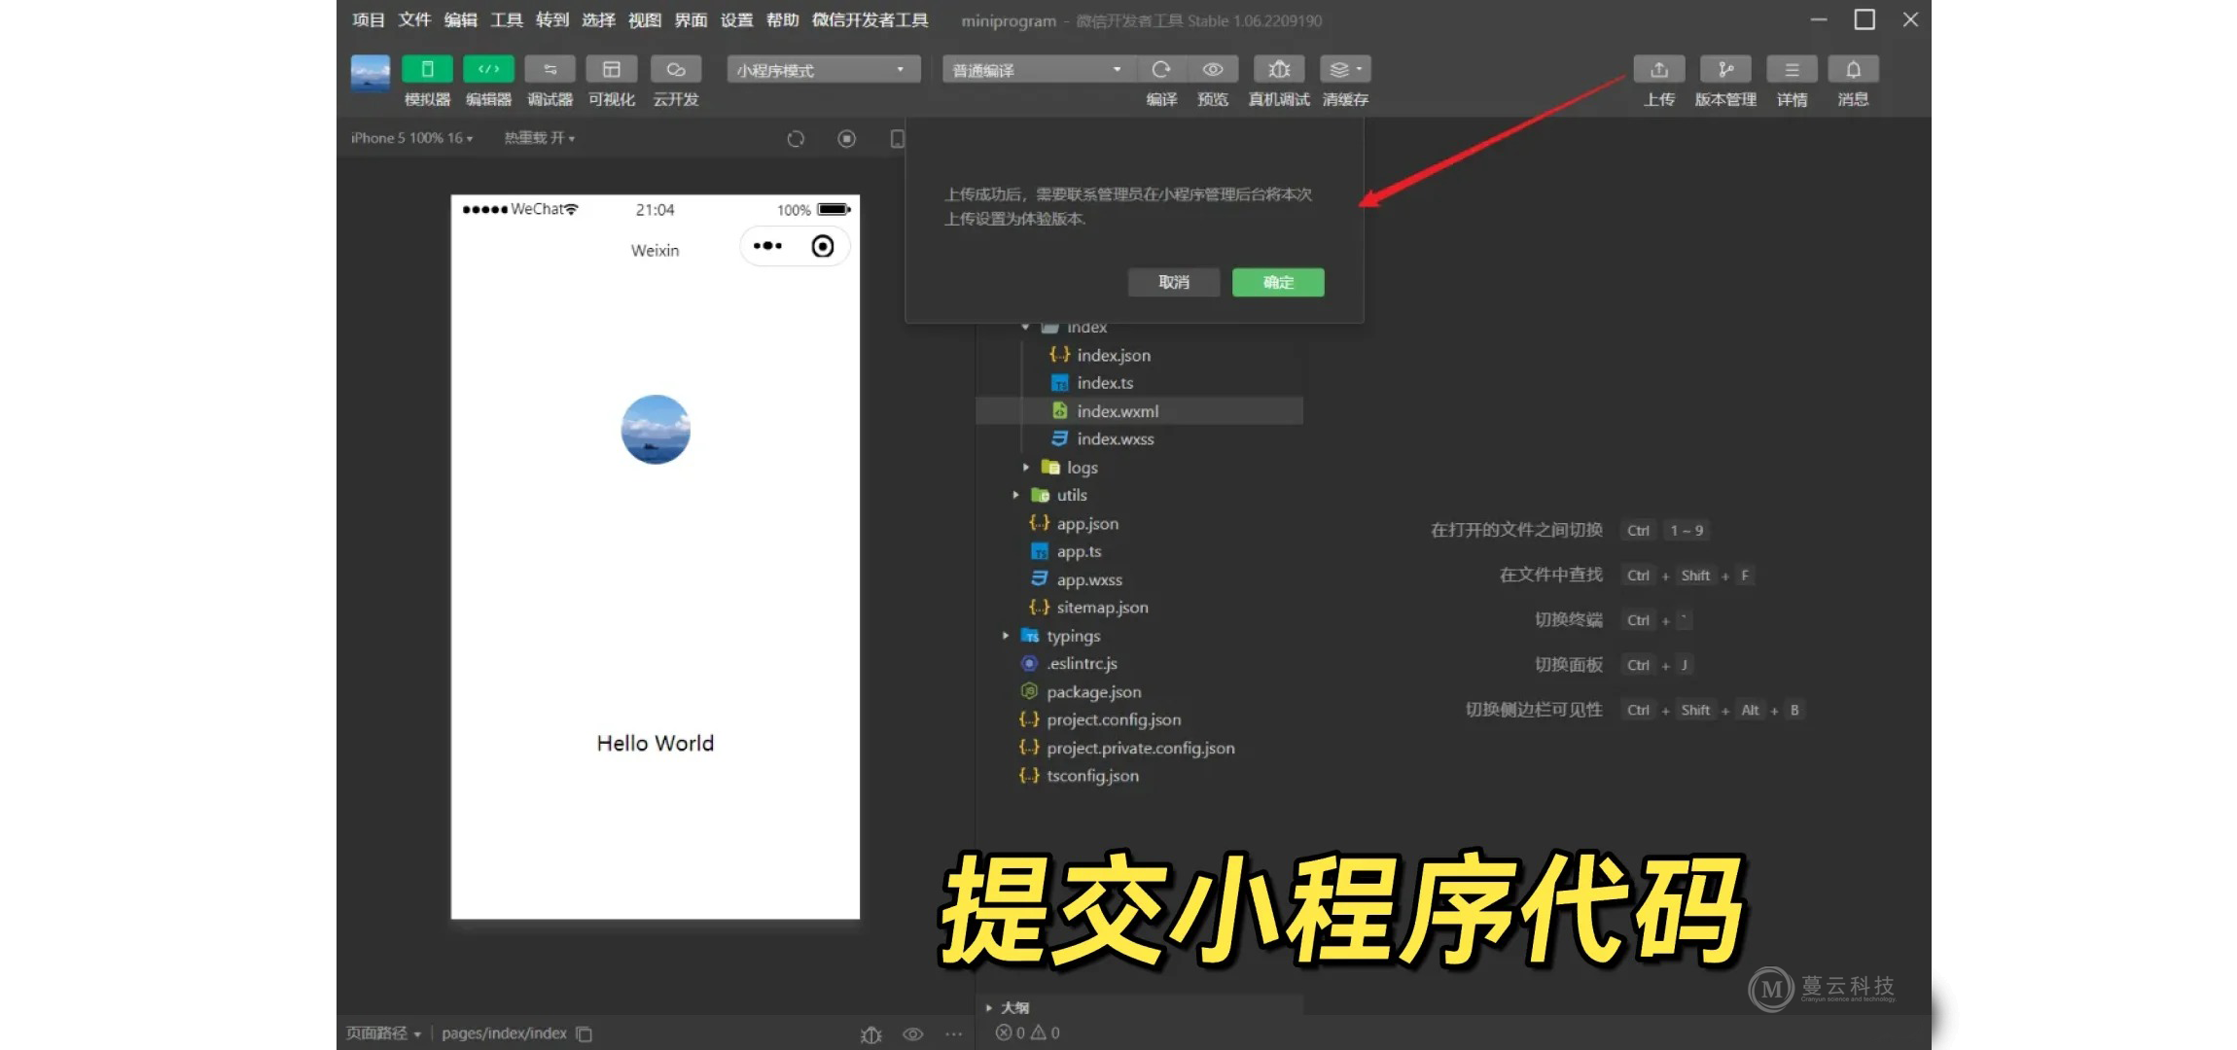The height and width of the screenshot is (1050, 2237).
Task: Click the status bar debug bug icon
Action: [871, 1034]
